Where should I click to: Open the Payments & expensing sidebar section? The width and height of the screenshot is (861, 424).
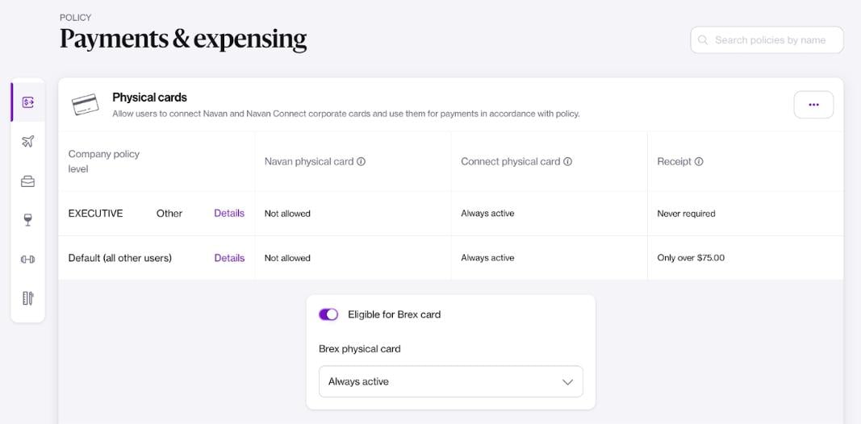[27, 102]
